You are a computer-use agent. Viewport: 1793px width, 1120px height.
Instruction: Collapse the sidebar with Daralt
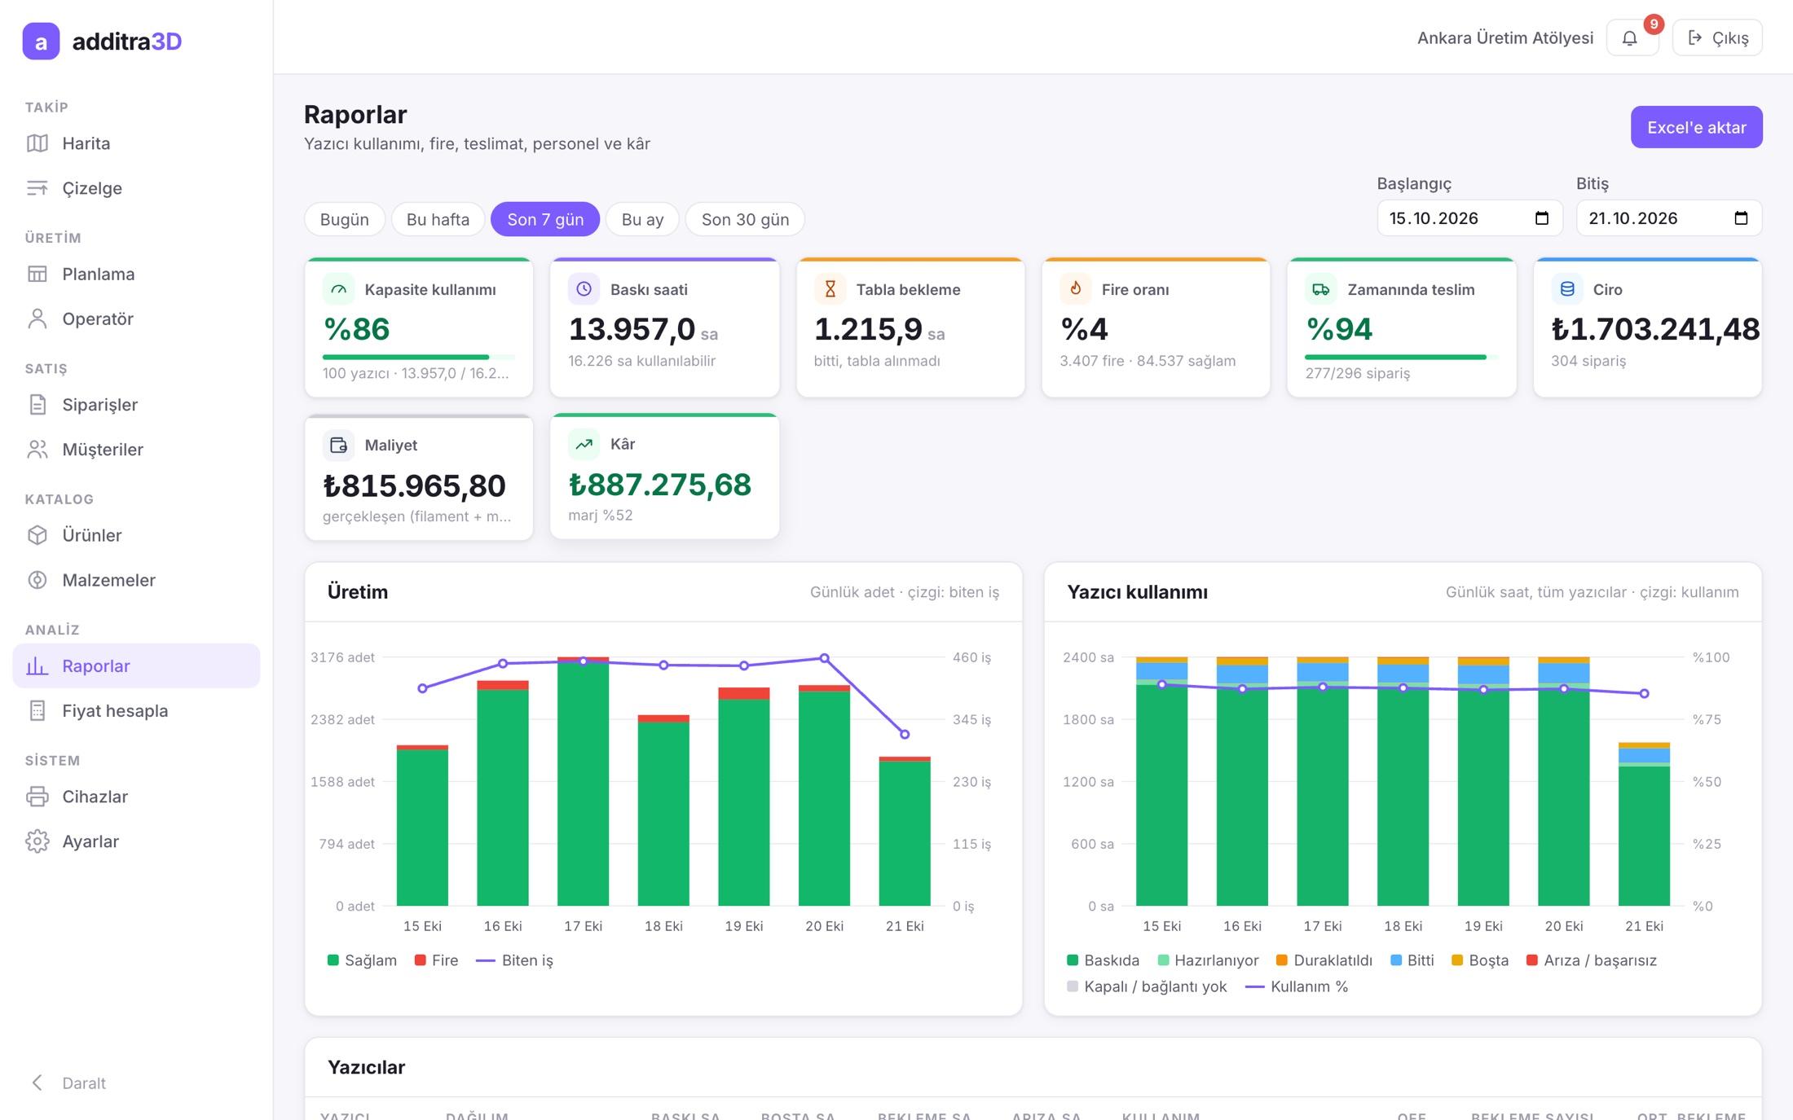coord(68,1083)
